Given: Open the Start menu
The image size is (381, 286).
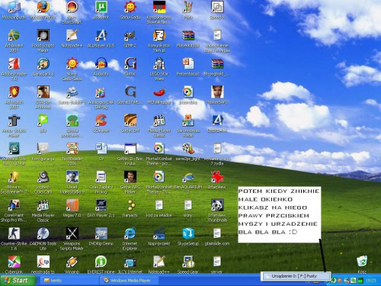Looking at the screenshot, I should tap(18, 280).
